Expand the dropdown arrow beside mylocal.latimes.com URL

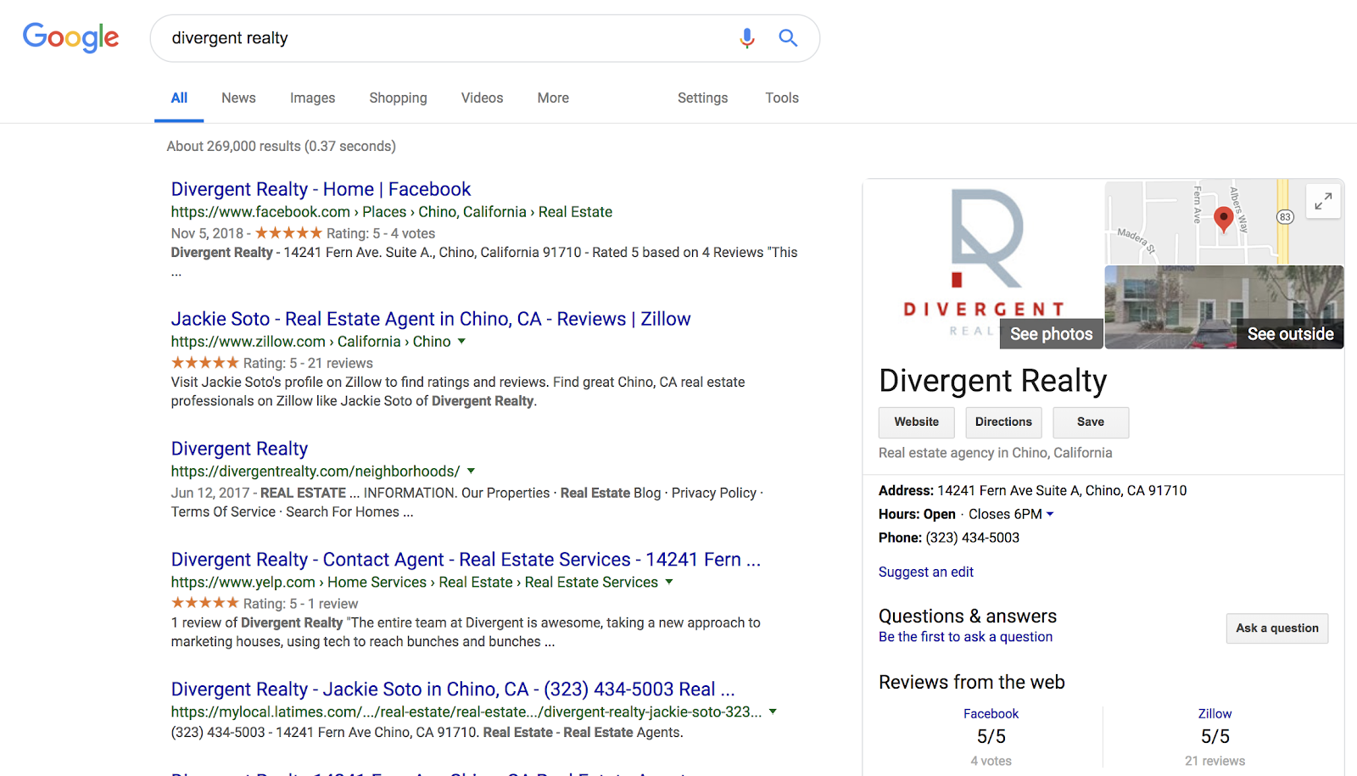coord(773,712)
